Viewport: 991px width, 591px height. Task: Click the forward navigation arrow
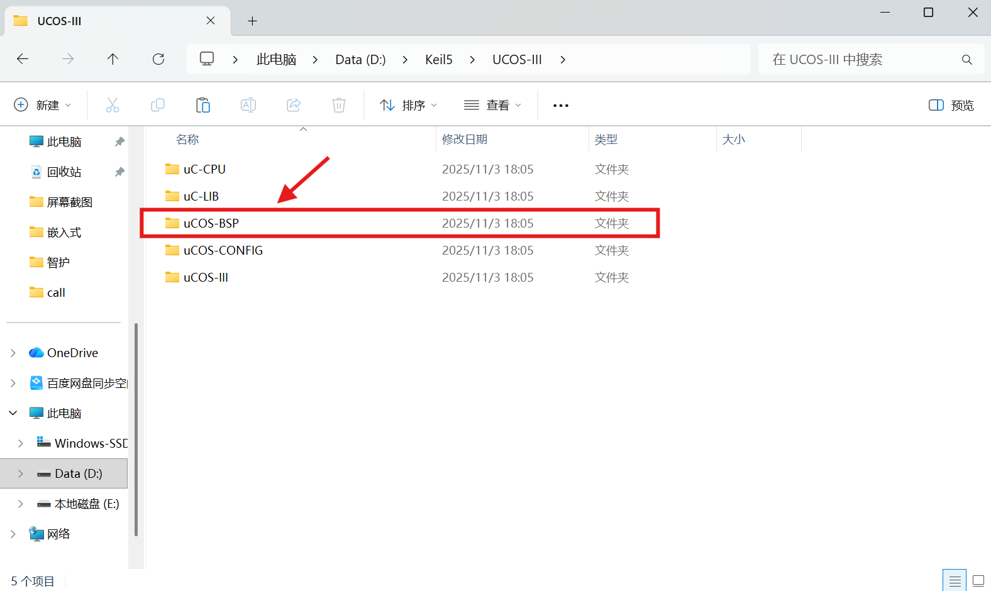point(68,59)
